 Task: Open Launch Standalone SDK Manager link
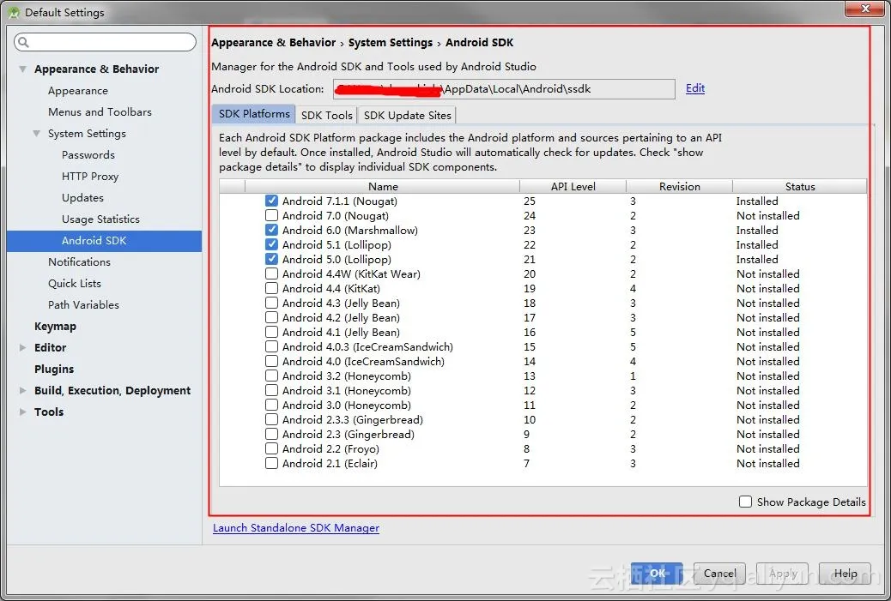point(296,528)
